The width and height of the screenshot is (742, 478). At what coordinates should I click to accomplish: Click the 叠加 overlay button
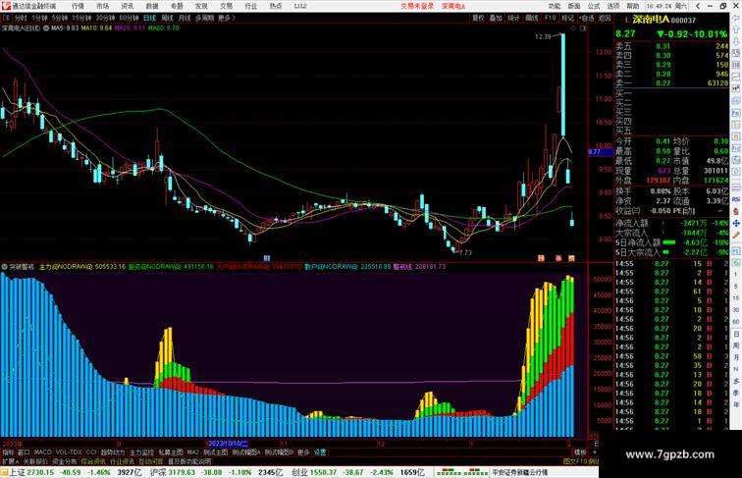496,18
